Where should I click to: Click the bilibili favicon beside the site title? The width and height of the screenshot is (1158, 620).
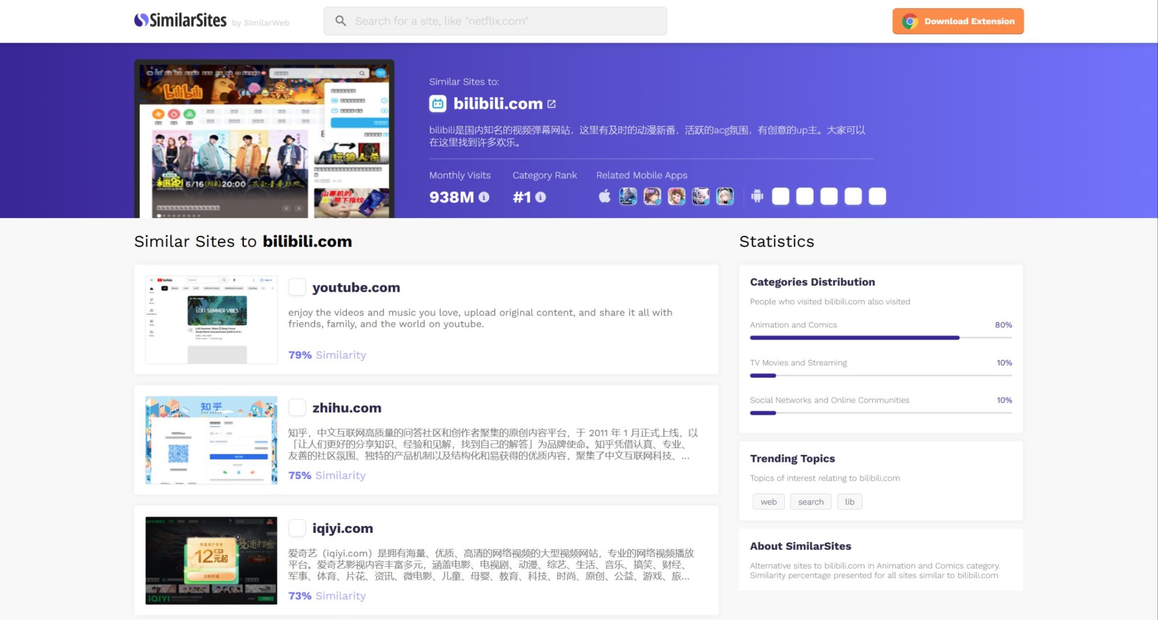pos(438,103)
